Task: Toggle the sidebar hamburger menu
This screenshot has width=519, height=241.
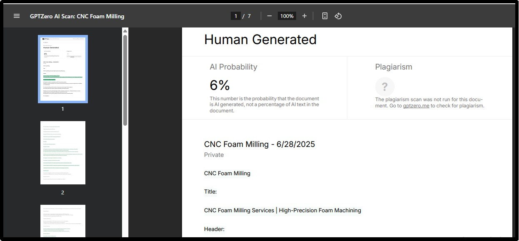Action: (17, 16)
